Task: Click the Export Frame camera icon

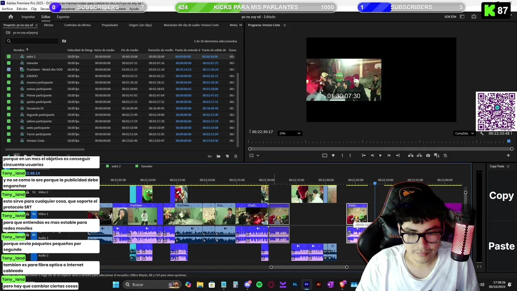Action: 428,156
